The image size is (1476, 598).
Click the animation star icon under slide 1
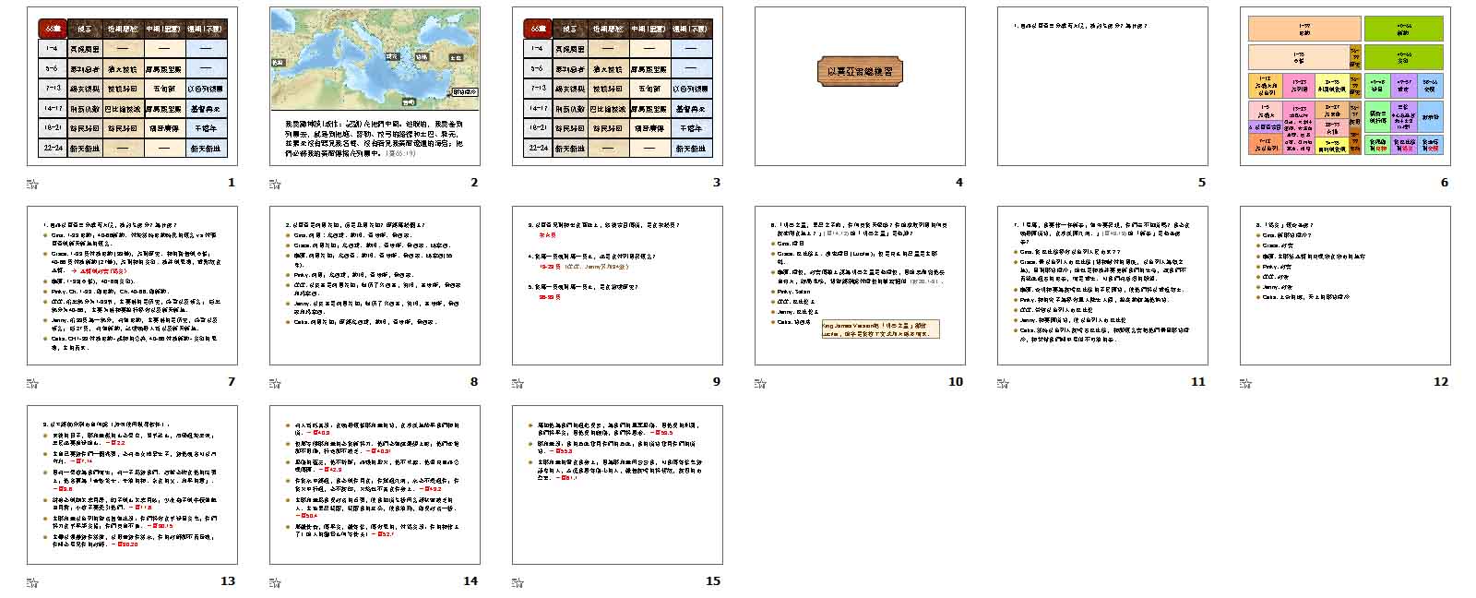coord(32,184)
